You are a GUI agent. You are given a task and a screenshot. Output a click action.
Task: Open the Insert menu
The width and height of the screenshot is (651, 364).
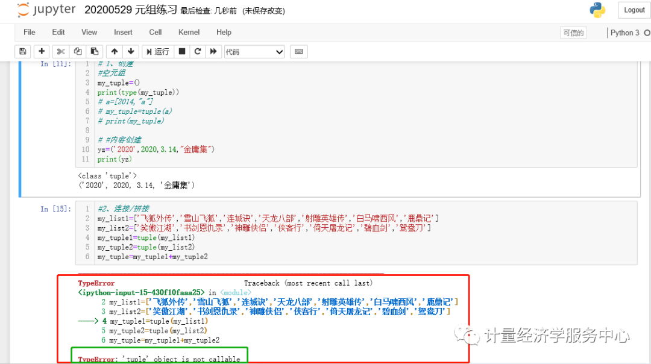[x=123, y=32]
